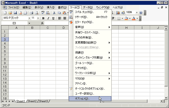Screen dimensions: 169x108
Task: Open the ファイル(F) menu
Action: pos(14,7)
